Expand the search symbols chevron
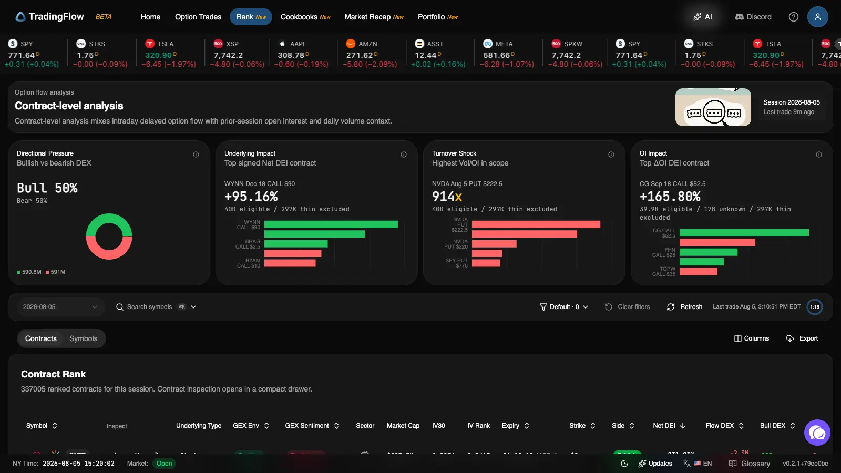Viewport: 841px width, 473px height. tap(193, 307)
